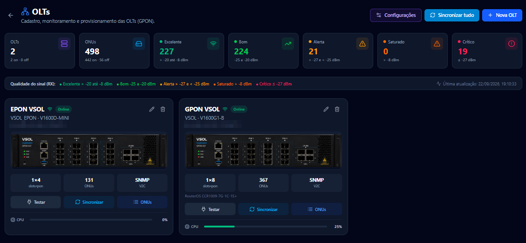The image size is (526, 243).
Task: Add a Nova OLT
Action: point(502,15)
